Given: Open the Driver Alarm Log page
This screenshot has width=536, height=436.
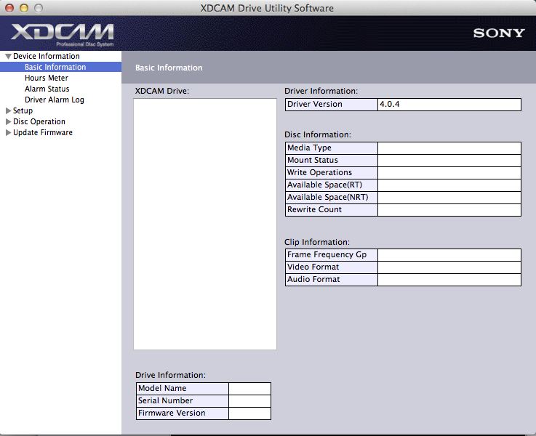Looking at the screenshot, I should coord(55,100).
